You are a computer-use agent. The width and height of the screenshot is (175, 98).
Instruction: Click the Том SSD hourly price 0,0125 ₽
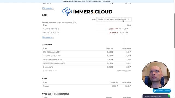click(110, 63)
